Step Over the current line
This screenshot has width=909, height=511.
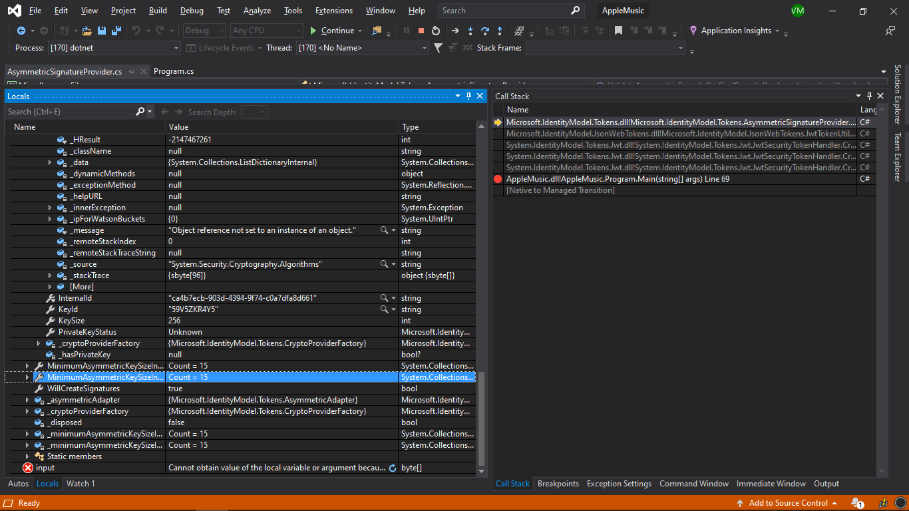click(485, 31)
